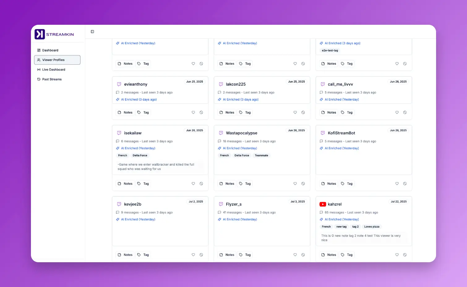Block Wastapocalypse with ban icon

(303, 184)
